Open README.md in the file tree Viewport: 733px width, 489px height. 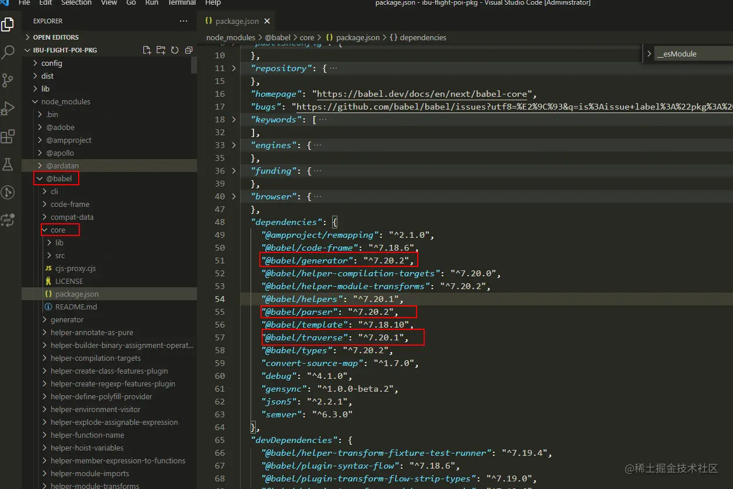point(76,307)
